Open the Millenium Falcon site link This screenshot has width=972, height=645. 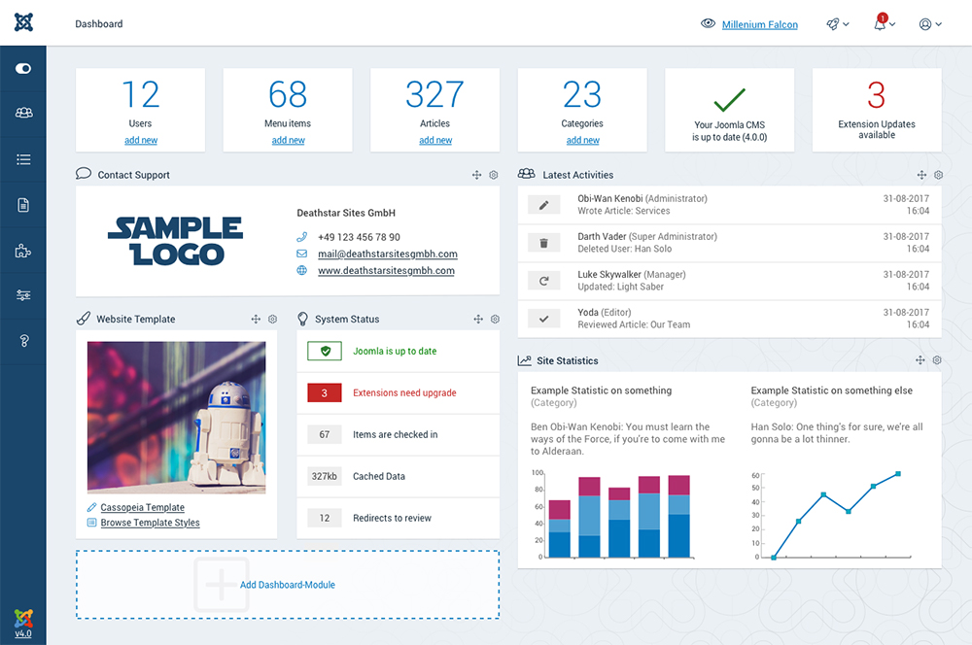[x=759, y=25]
